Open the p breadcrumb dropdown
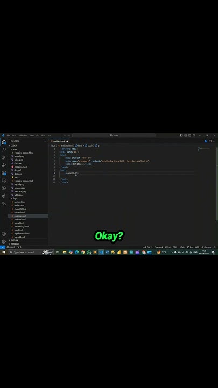Image resolution: width=218 pixels, height=388 pixels. (x=97, y=145)
